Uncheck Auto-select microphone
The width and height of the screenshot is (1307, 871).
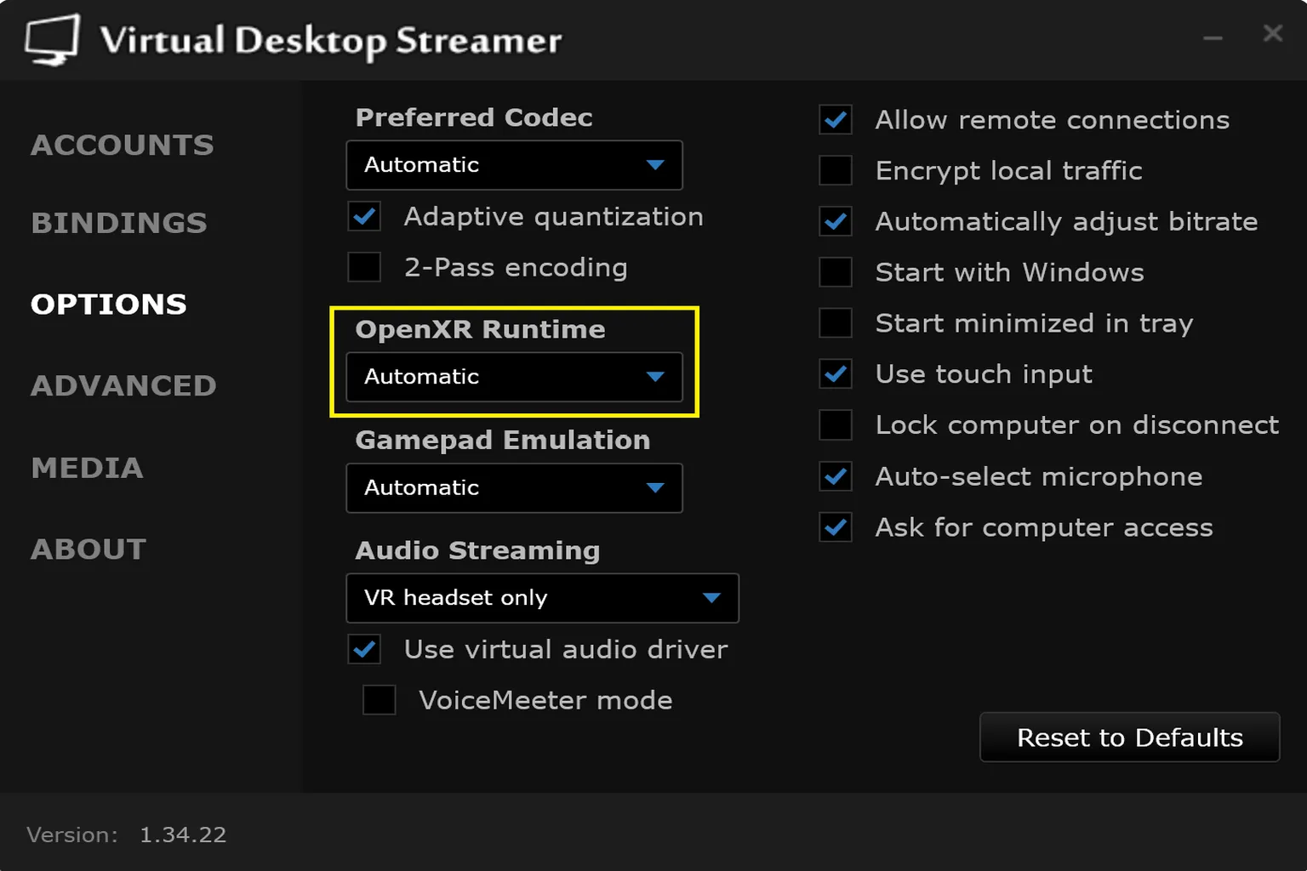(x=836, y=476)
